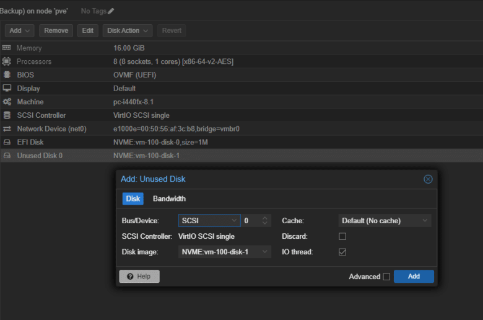Image resolution: width=483 pixels, height=320 pixels.
Task: Click the blue Add button
Action: tap(414, 276)
